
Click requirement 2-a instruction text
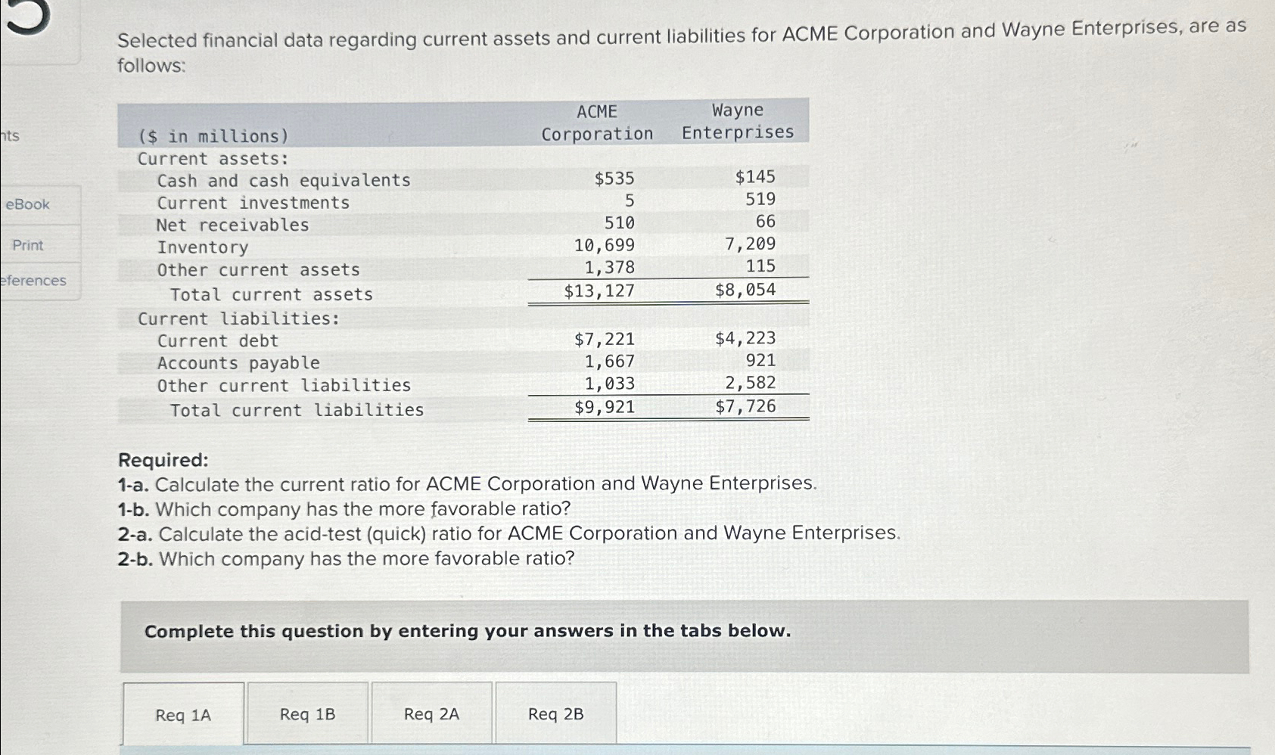pos(508,533)
